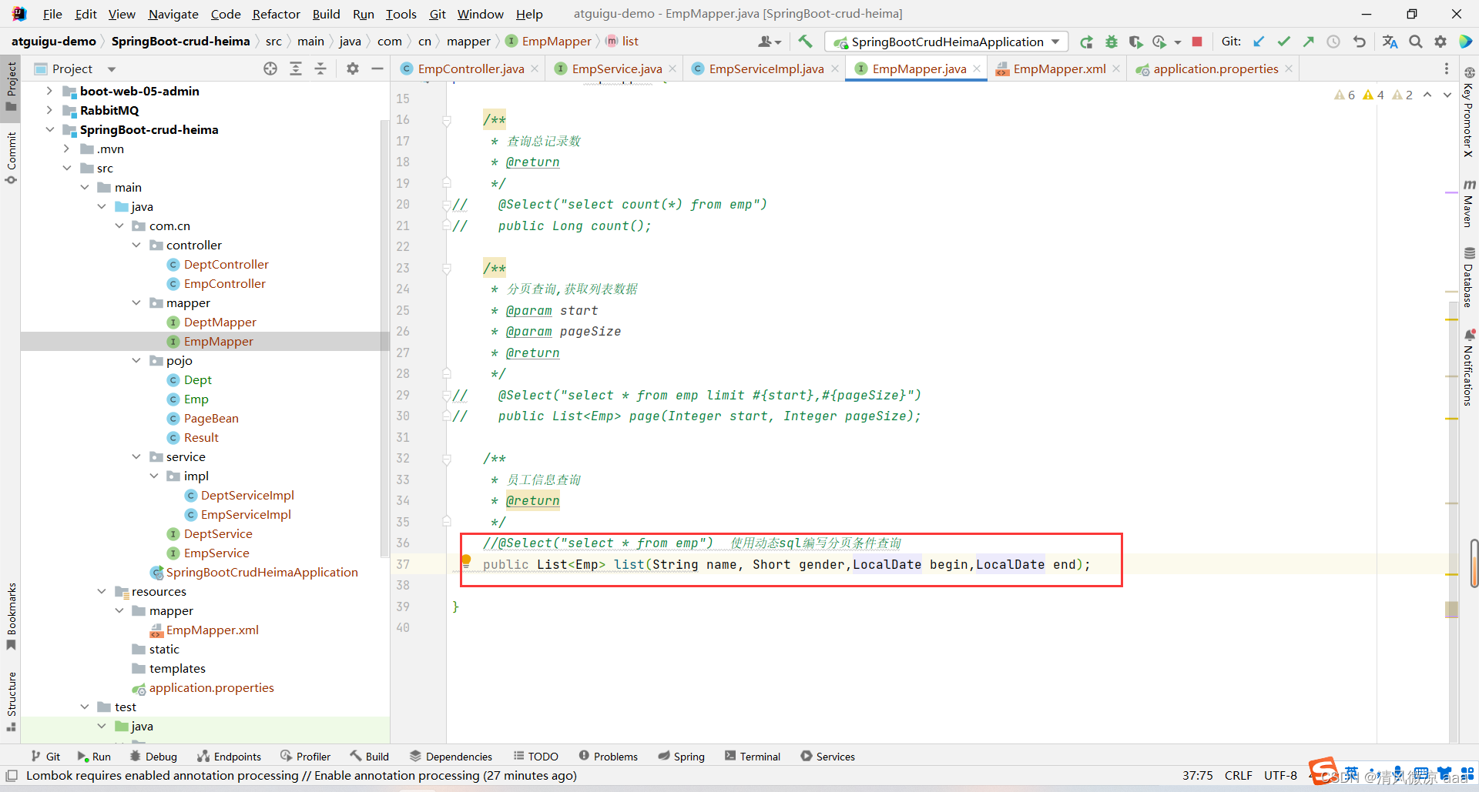Open the Build menu

coord(326,14)
